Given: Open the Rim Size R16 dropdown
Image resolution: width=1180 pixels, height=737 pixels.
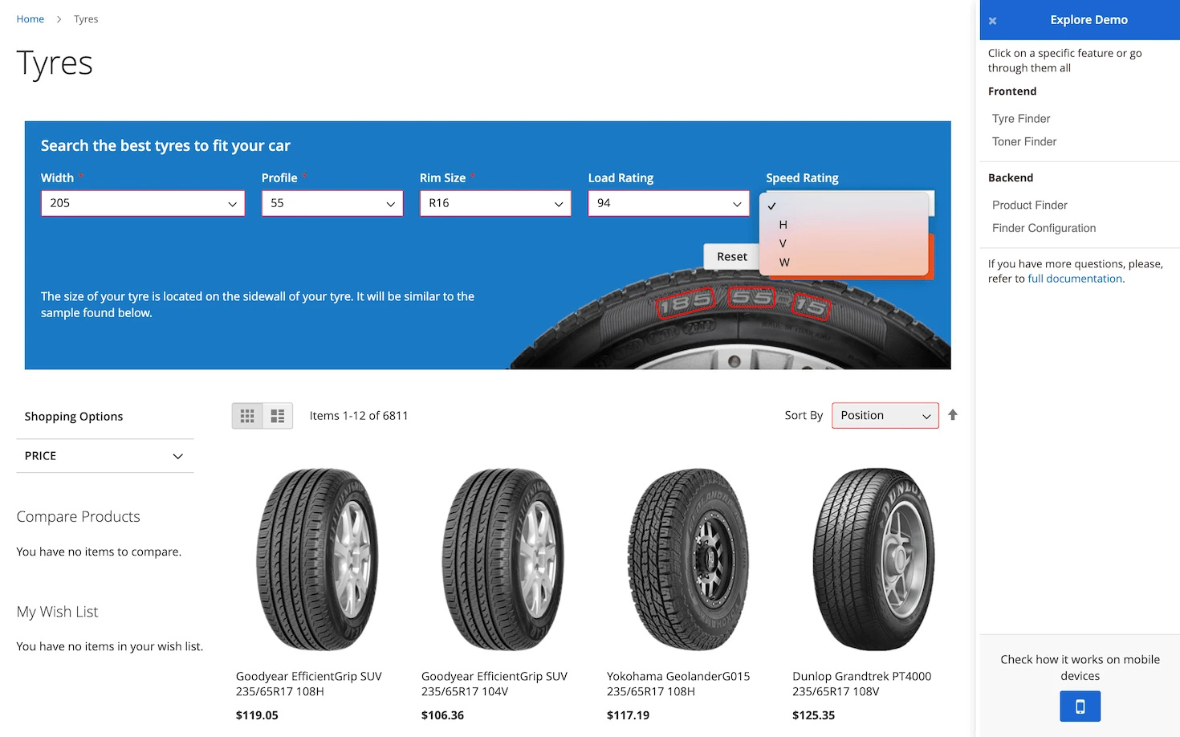Looking at the screenshot, I should click(495, 203).
